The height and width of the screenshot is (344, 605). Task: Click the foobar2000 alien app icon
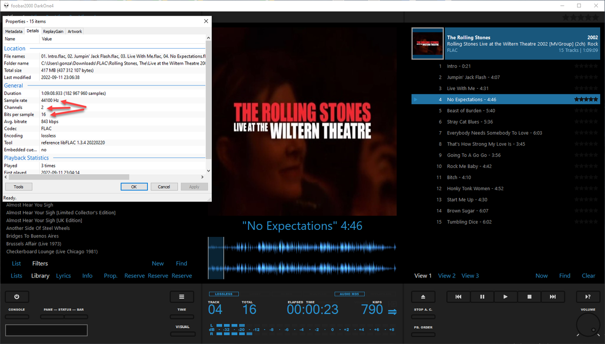pyautogui.click(x=6, y=6)
